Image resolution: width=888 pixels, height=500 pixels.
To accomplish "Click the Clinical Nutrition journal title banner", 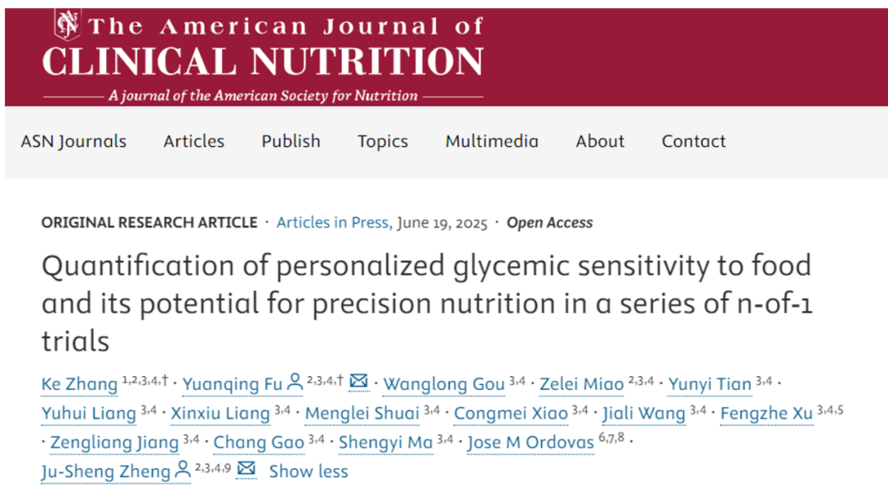I will tap(263, 61).
